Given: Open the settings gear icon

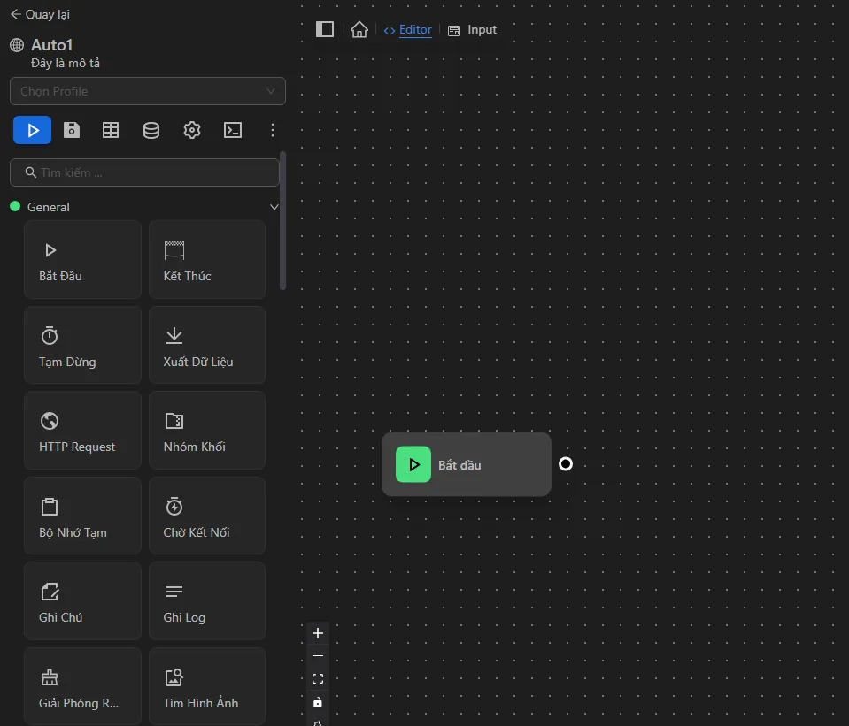Looking at the screenshot, I should coord(192,130).
